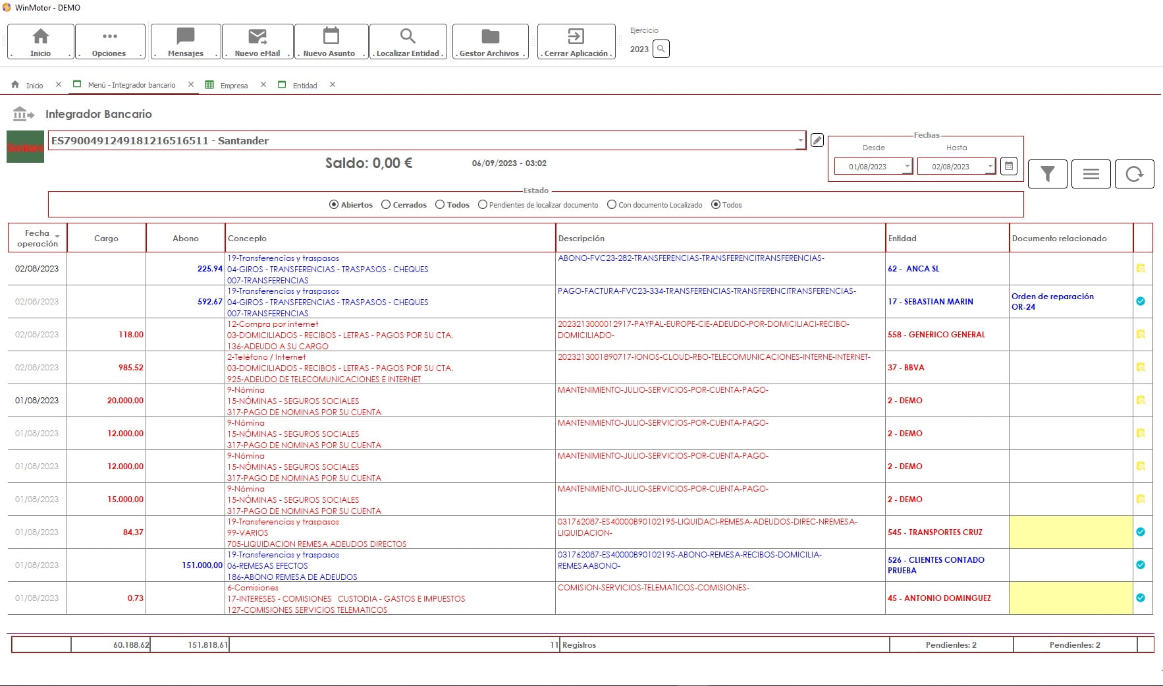This screenshot has height=686, width=1163.
Task: Click the blue check icon on SEBASTIAN MARIN row
Action: click(x=1141, y=301)
